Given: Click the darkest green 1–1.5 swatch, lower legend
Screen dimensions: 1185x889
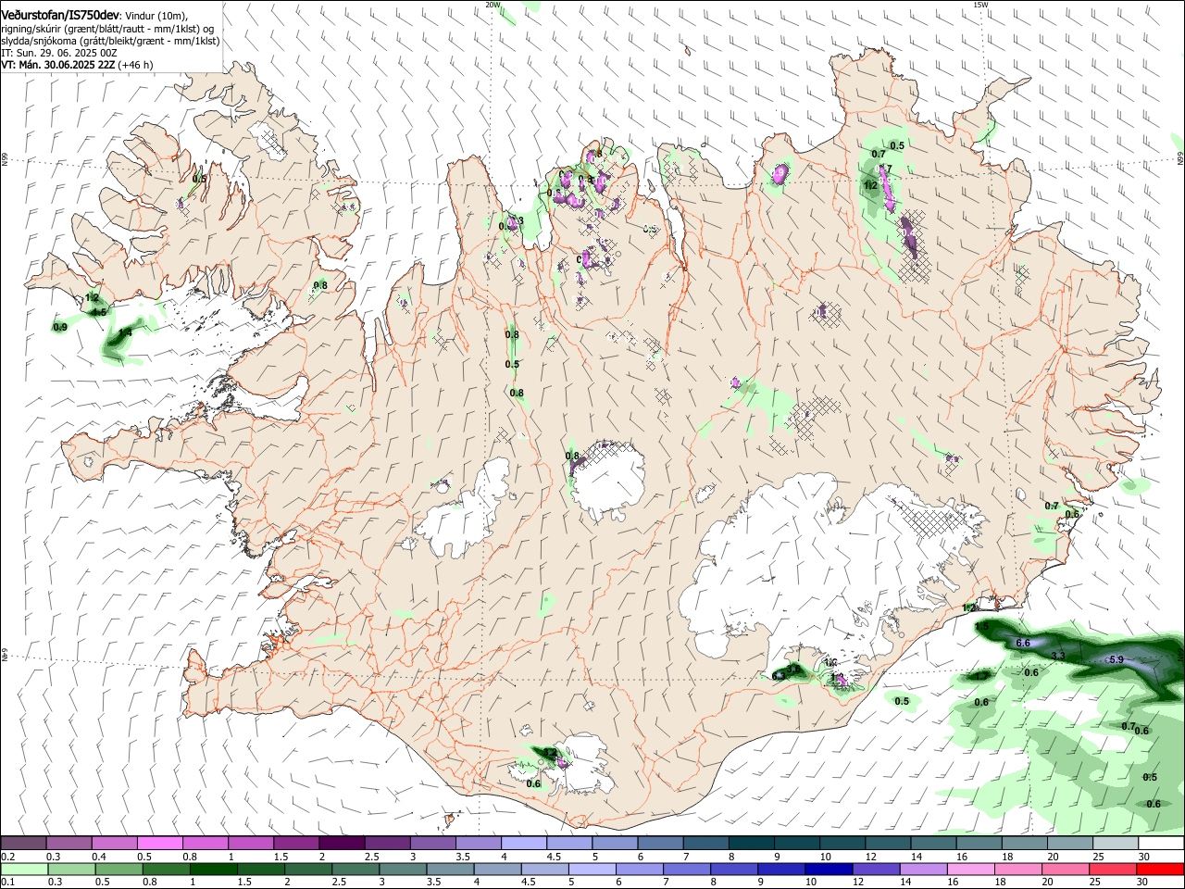Looking at the screenshot, I should [x=213, y=870].
